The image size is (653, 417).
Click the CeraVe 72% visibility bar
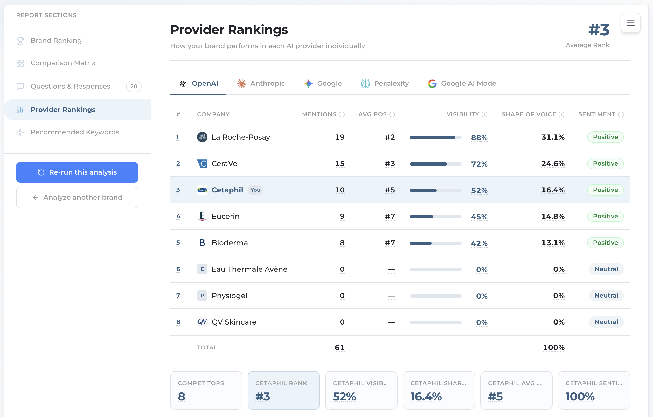coord(435,164)
